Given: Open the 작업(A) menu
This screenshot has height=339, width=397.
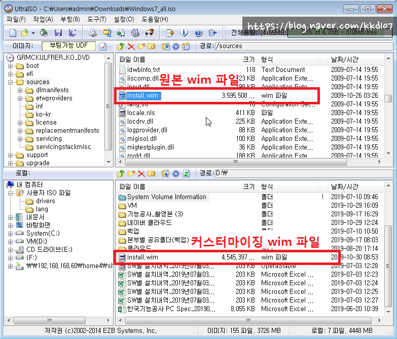Looking at the screenshot, I should click(x=43, y=19).
